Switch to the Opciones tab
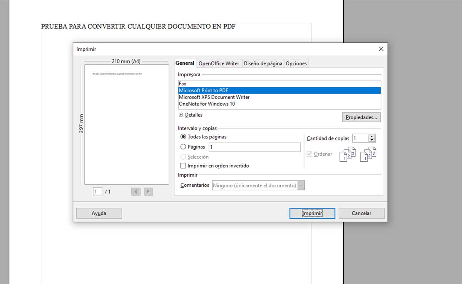 coord(296,63)
